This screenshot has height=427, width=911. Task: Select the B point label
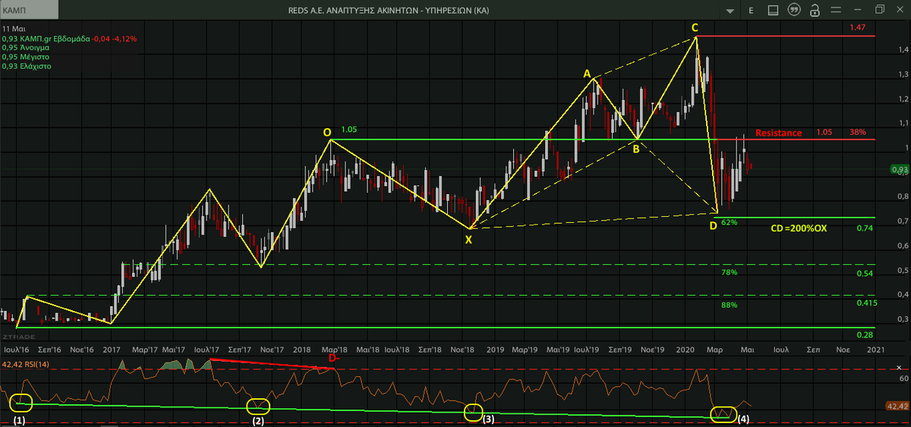(x=636, y=149)
